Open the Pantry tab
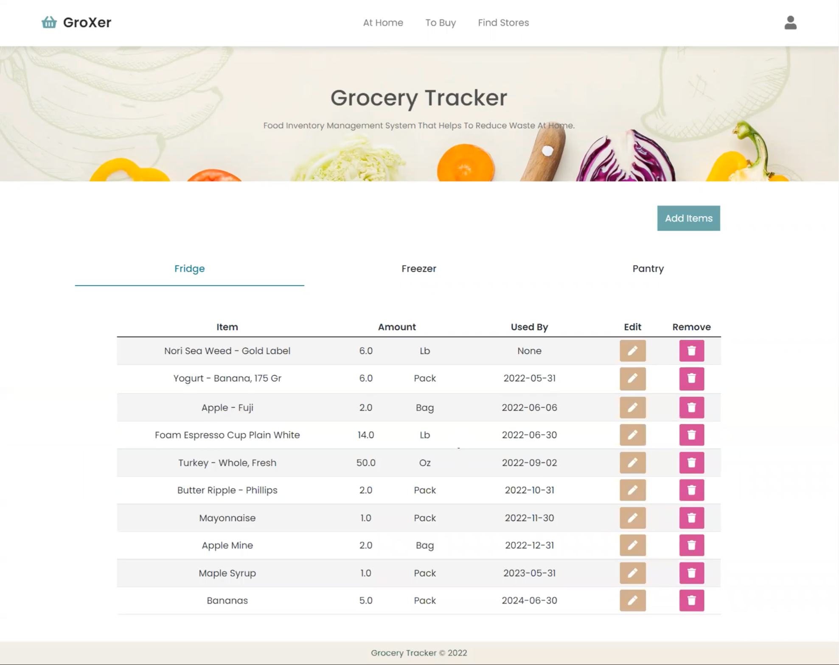839x665 pixels. tap(648, 268)
